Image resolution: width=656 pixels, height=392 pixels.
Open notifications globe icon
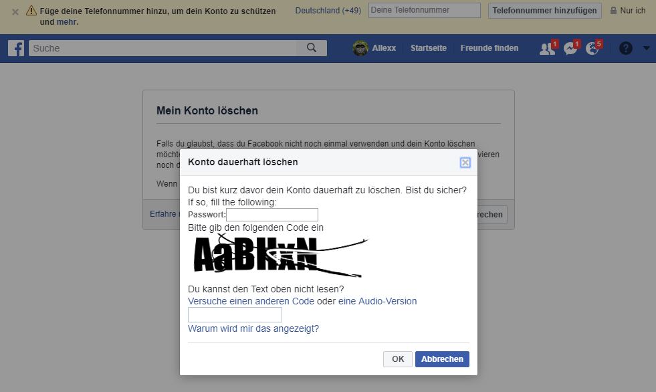pyautogui.click(x=592, y=49)
